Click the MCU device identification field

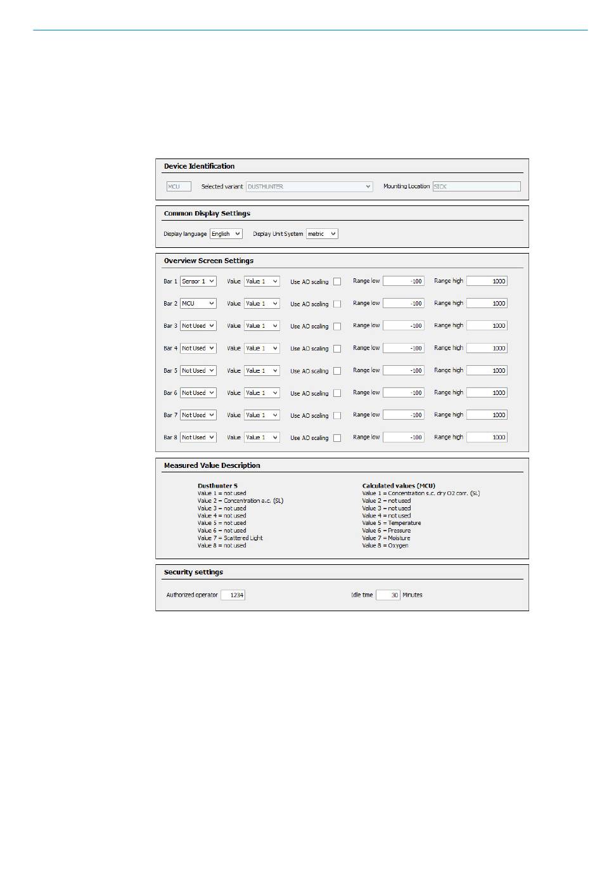tap(179, 186)
